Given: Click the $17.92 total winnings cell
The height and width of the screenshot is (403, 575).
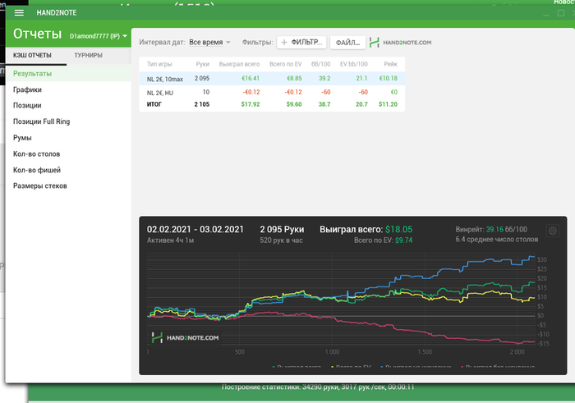Looking at the screenshot, I should 251,104.
